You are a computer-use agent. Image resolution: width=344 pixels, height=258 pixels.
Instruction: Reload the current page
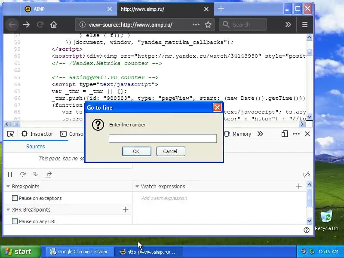[40, 25]
